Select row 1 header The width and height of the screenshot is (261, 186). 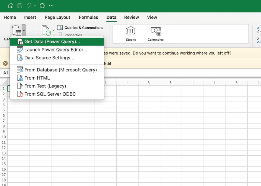click(4, 89)
